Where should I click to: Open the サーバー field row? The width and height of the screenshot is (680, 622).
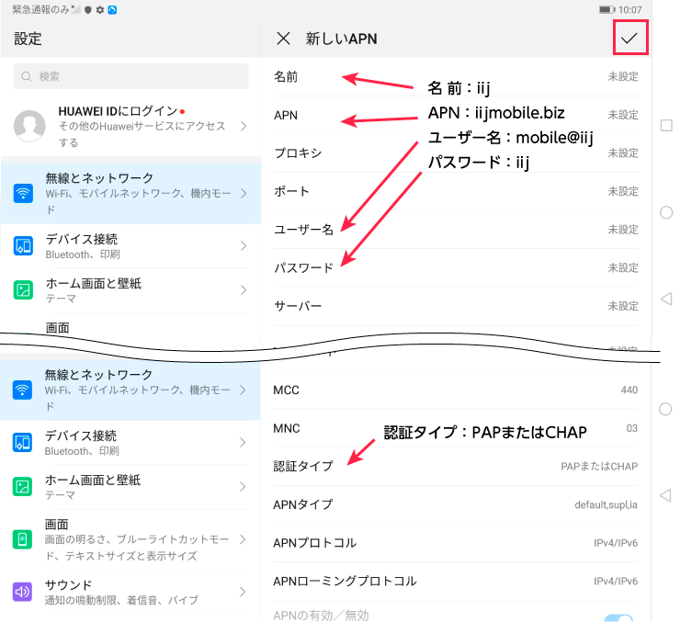pyautogui.click(x=456, y=306)
